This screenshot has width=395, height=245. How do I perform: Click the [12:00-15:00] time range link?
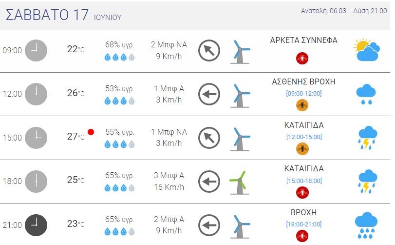tap(304, 137)
